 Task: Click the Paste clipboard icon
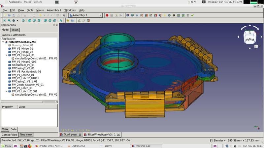coord(34,15)
